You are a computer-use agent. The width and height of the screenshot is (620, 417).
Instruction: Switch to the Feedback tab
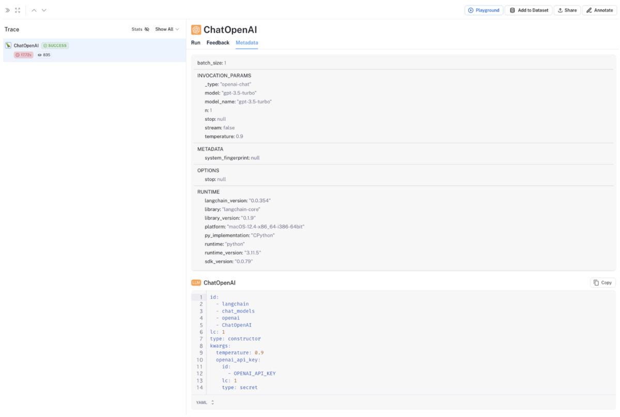(x=218, y=42)
